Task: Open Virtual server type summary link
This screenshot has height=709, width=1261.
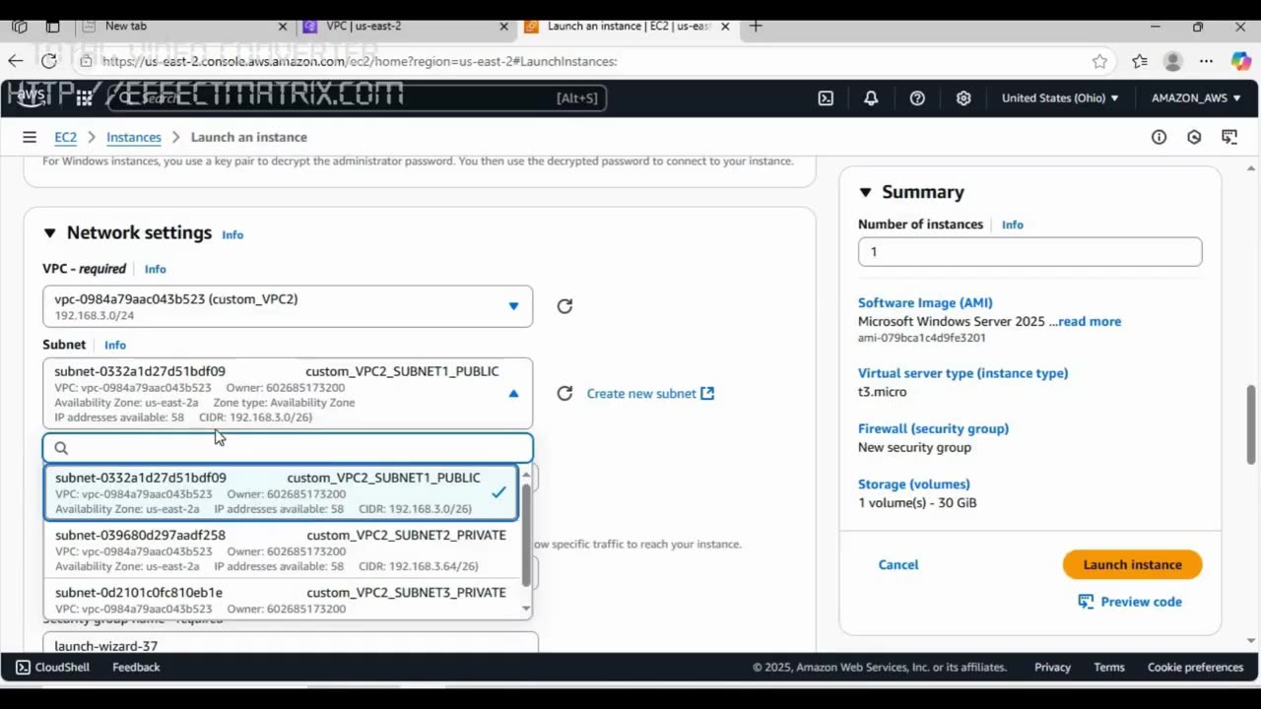Action: point(962,373)
